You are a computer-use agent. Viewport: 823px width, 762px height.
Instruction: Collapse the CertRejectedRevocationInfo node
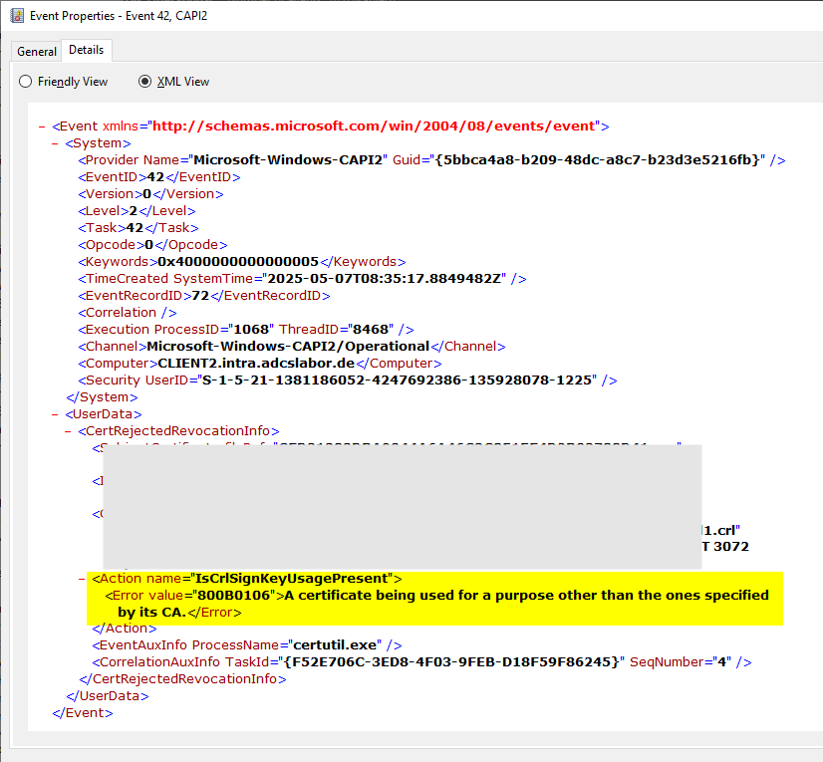tap(68, 431)
